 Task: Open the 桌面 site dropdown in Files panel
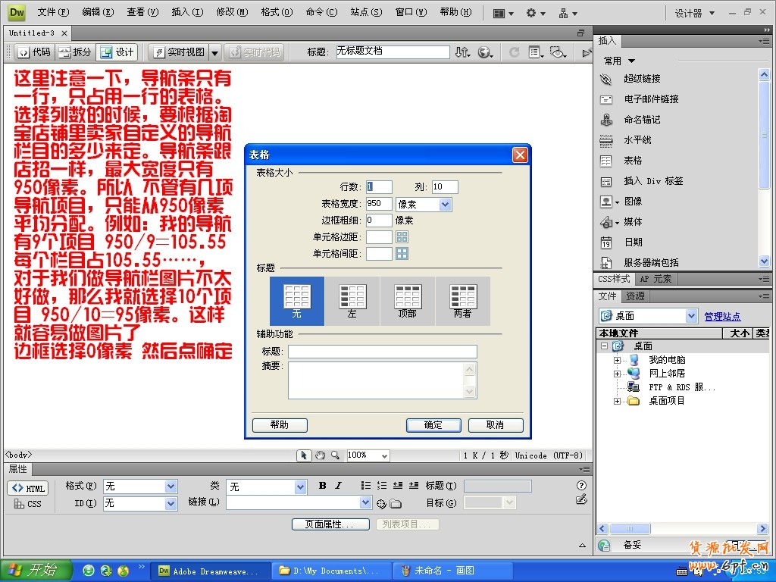pos(690,316)
